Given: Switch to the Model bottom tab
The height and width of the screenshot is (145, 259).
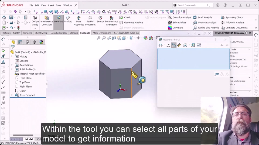Looking at the screenshot, I should (x=29, y=139).
